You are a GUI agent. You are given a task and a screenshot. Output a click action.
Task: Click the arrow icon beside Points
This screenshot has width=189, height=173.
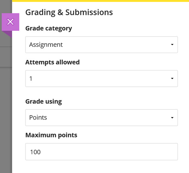coord(172,118)
